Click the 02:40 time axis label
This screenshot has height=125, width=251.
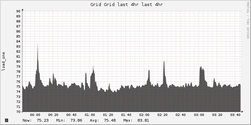pos(180,115)
